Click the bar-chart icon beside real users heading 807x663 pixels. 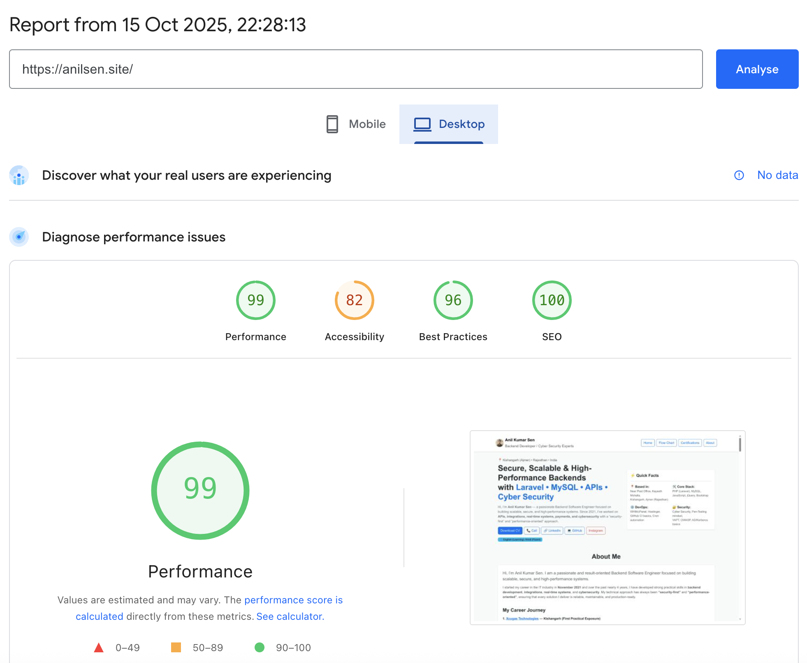tap(19, 175)
